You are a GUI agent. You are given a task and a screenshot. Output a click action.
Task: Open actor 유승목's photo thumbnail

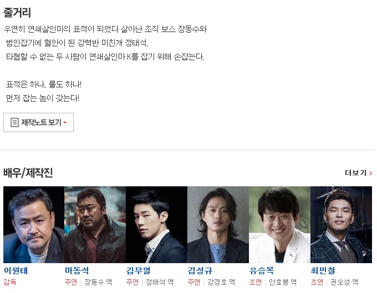pyautogui.click(x=279, y=224)
